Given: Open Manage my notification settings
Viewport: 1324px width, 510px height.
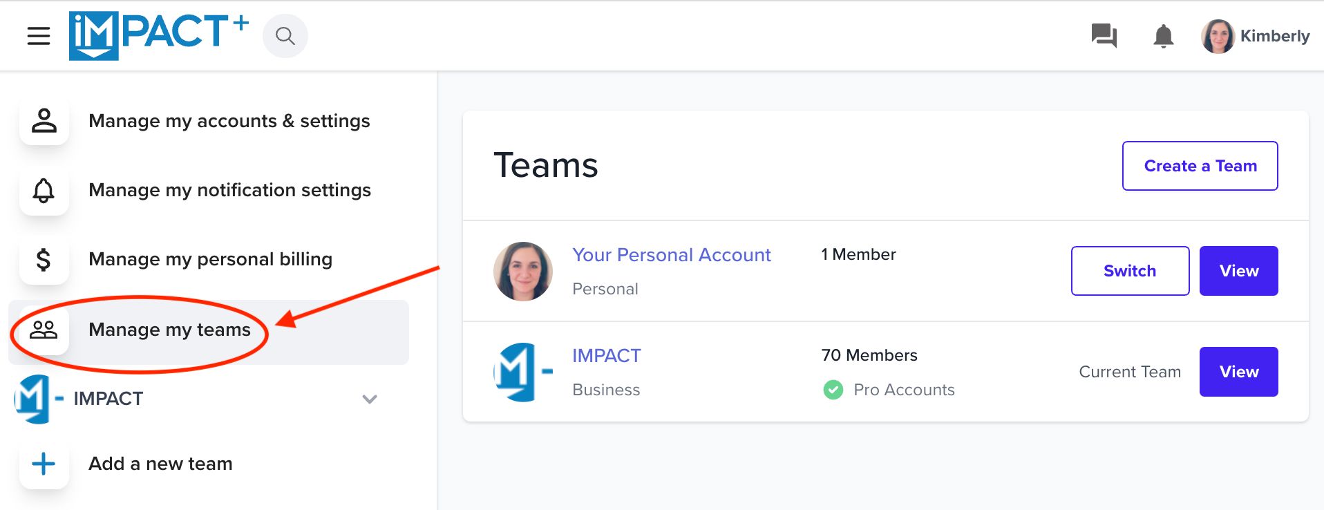Looking at the screenshot, I should point(230,190).
